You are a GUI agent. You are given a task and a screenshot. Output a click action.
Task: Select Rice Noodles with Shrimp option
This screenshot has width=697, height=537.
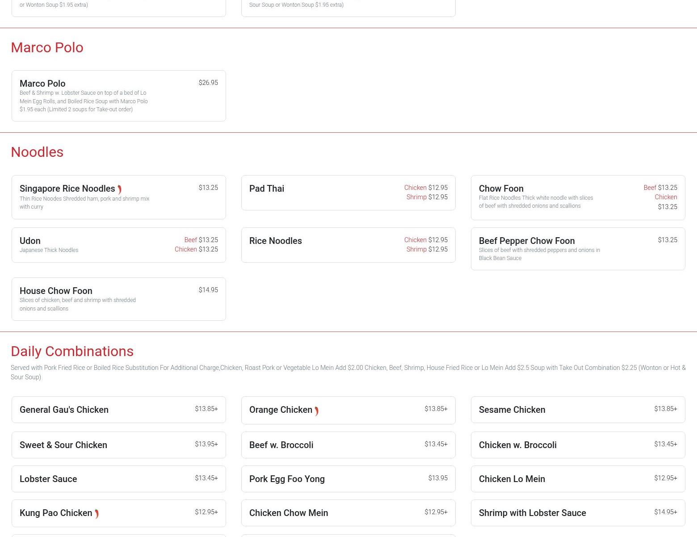(426, 249)
